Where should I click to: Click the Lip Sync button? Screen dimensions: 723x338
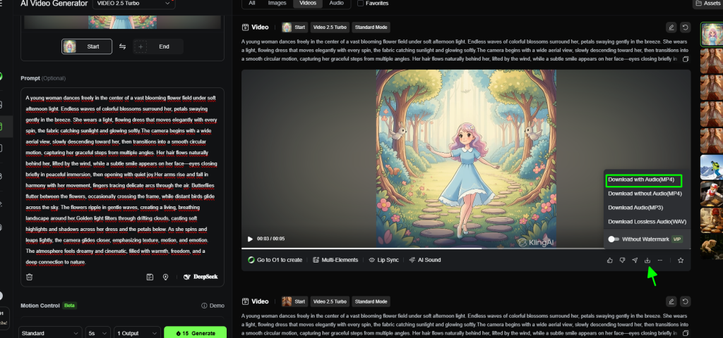pos(384,260)
